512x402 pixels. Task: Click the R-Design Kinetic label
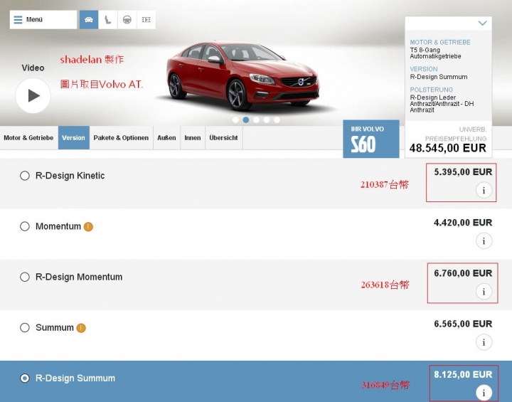coord(70,176)
